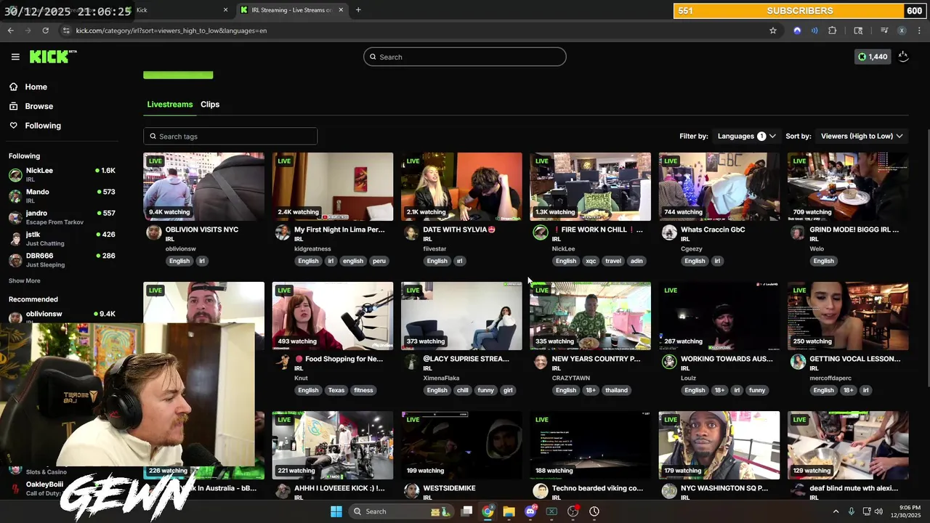The image size is (930, 523).
Task: Select the Texas tag under Knut stream
Action: (x=336, y=390)
